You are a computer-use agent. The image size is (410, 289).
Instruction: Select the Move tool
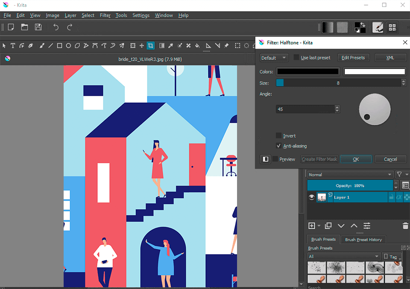tap(141, 46)
